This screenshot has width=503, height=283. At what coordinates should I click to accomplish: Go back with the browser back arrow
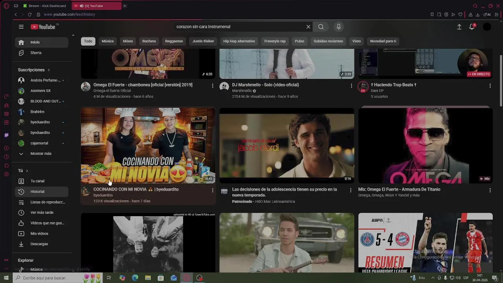click(16, 15)
